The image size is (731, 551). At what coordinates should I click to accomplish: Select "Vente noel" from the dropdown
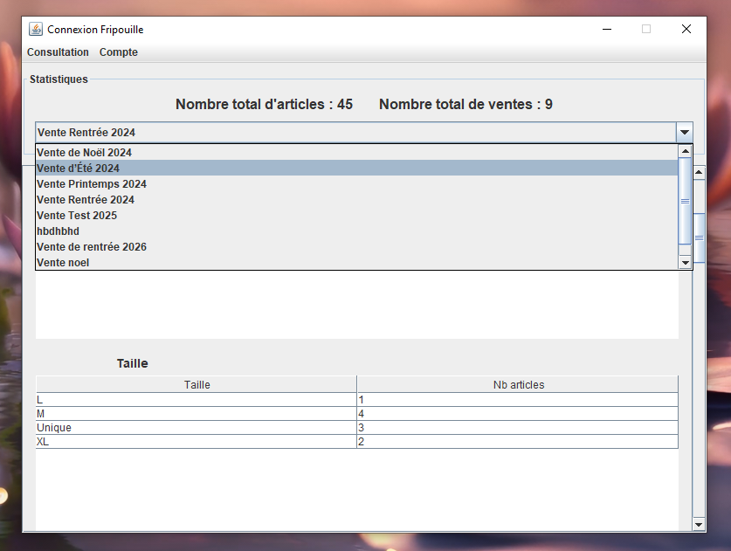[x=63, y=263]
